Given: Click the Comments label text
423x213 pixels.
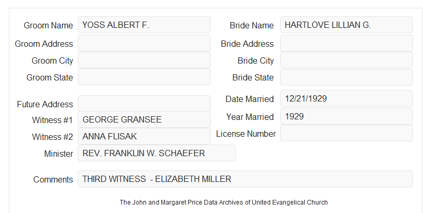Looking at the screenshot, I should click(x=53, y=179).
